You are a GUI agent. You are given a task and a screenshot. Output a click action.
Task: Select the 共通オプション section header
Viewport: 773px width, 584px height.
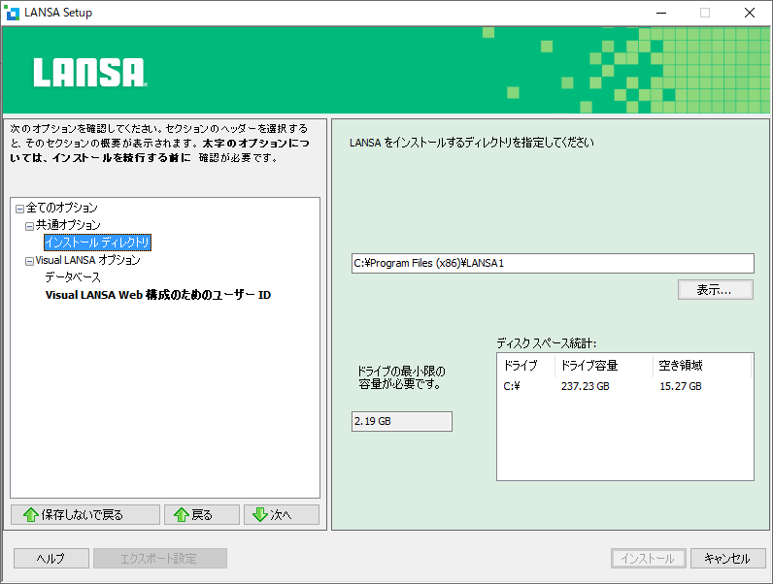(68, 225)
